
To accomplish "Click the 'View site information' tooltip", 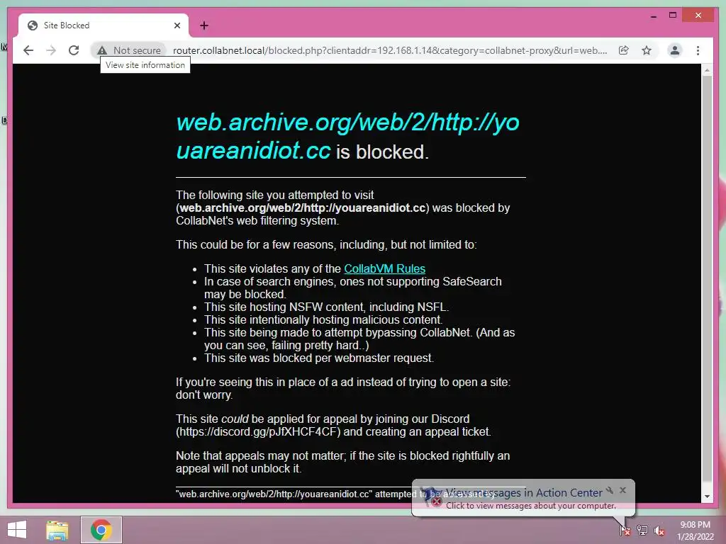I will (x=145, y=65).
